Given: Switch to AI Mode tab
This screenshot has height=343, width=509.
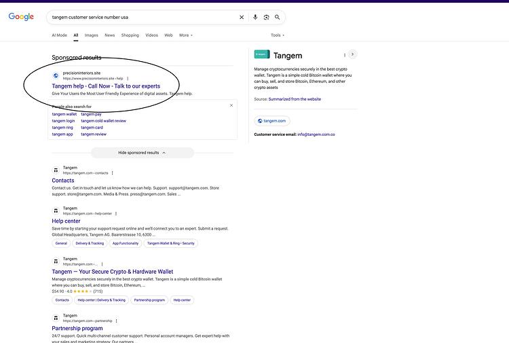Looking at the screenshot, I should point(60,35).
